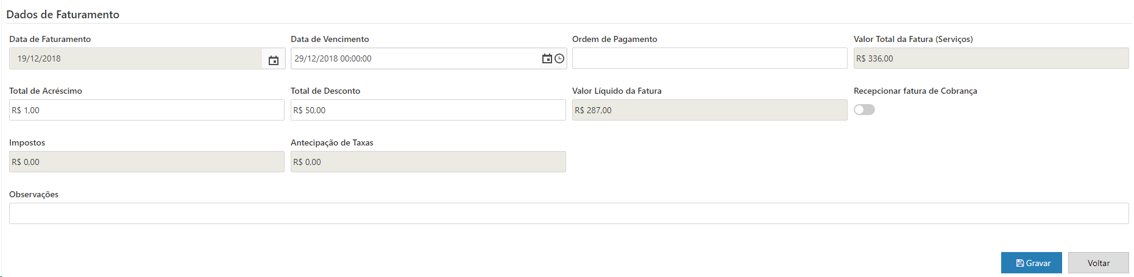Open calendar icon in Data de Vencimento
1134x277 pixels.
tap(547, 58)
